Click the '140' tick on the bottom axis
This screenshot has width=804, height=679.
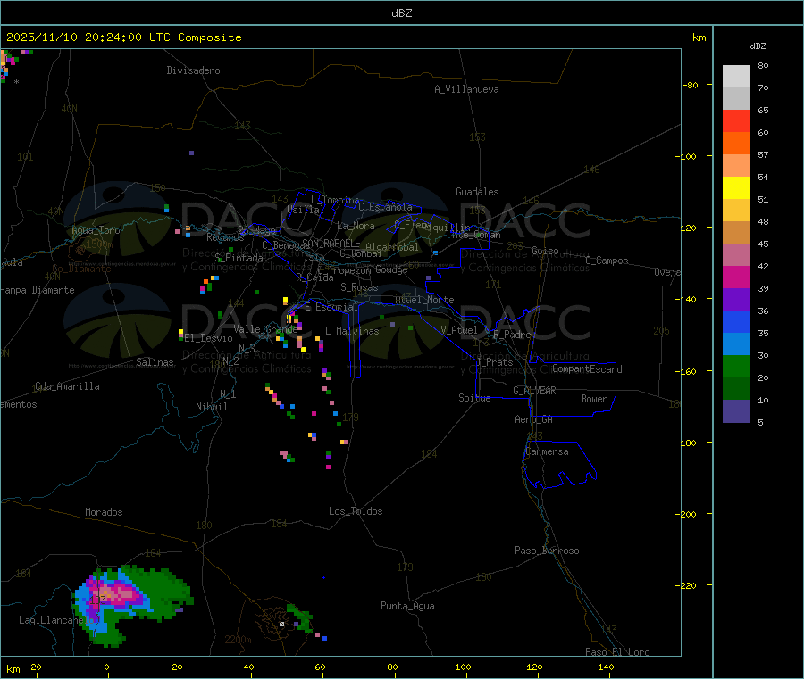[606, 667]
